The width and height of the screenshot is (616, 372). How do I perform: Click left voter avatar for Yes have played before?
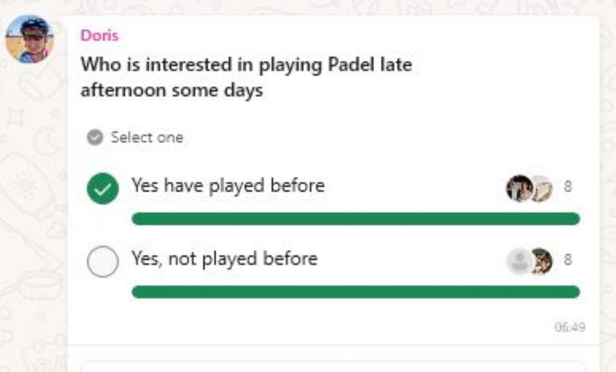(518, 188)
